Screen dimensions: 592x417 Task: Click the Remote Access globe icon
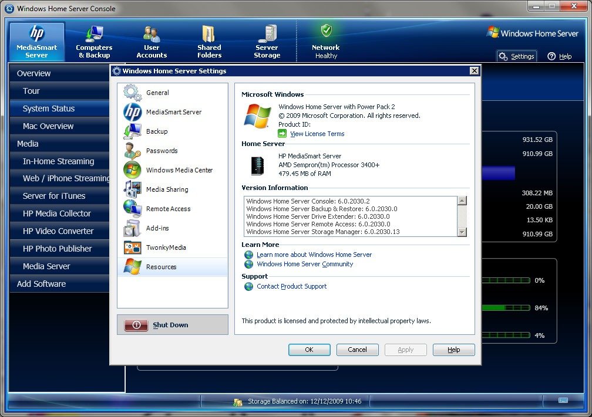[132, 209]
